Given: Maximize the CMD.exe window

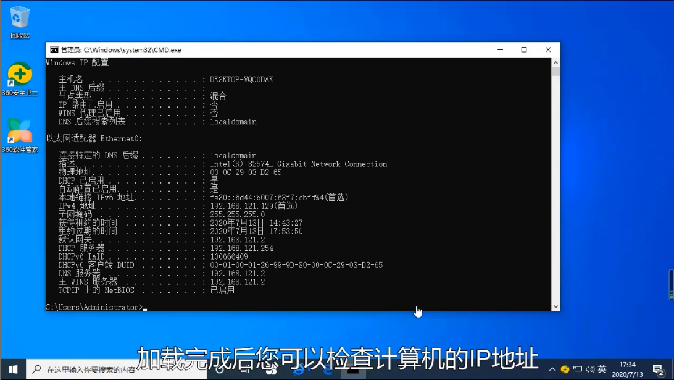Looking at the screenshot, I should pos(523,50).
